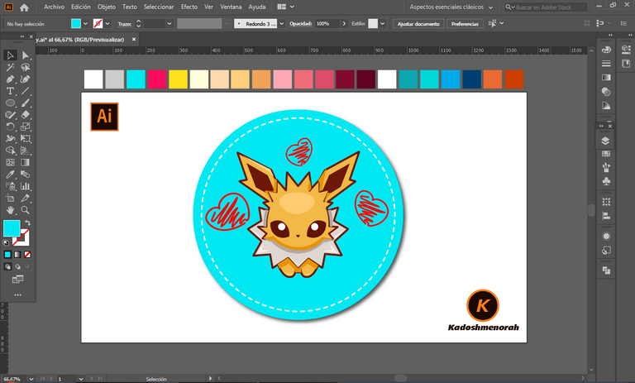Image resolution: width=635 pixels, height=383 pixels.
Task: Select the Gradient tool
Action: click(25, 162)
